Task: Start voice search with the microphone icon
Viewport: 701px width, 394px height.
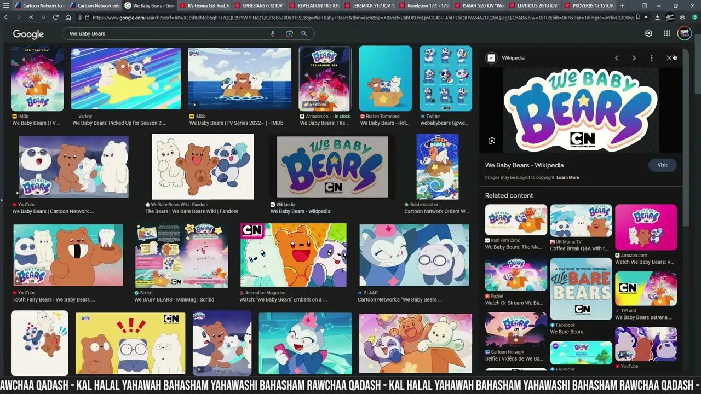Action: [273, 33]
